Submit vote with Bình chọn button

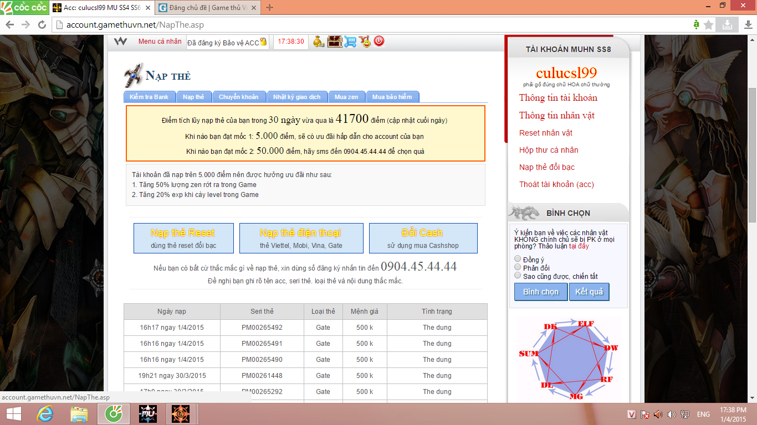coord(541,292)
